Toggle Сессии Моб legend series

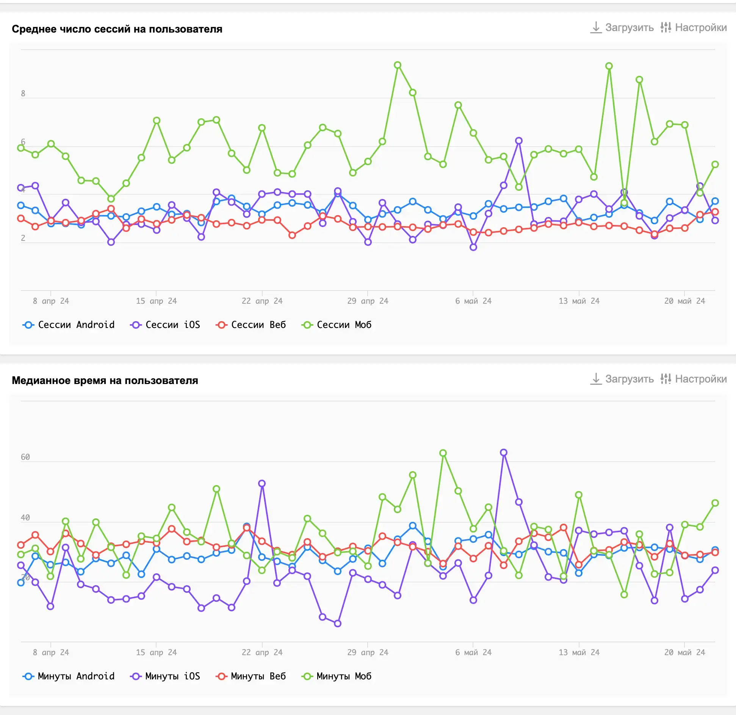coord(336,325)
